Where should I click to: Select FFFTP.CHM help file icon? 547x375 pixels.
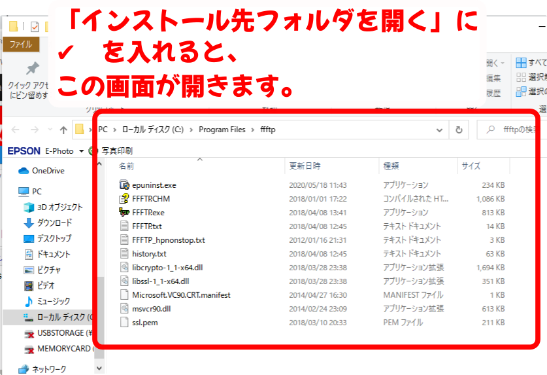pos(124,198)
